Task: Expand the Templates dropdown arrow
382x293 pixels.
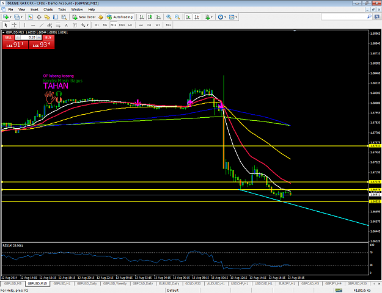Action: (237, 17)
